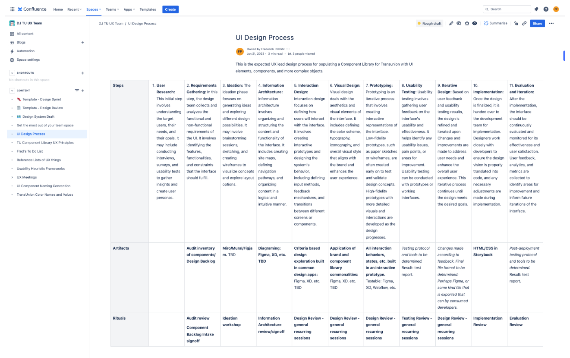Collapse the SHORTCUTS section chevron
Image resolution: width=570 pixels, height=358 pixels.
[12, 73]
